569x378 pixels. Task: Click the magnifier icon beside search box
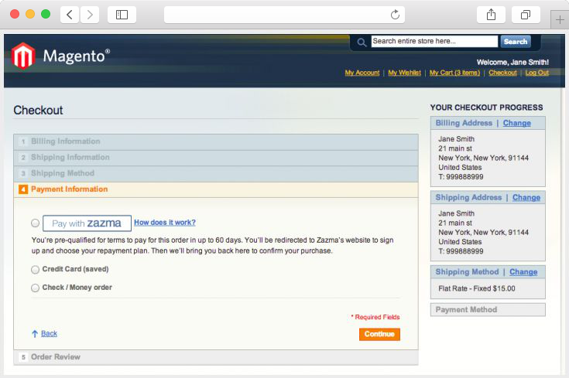[362, 43]
